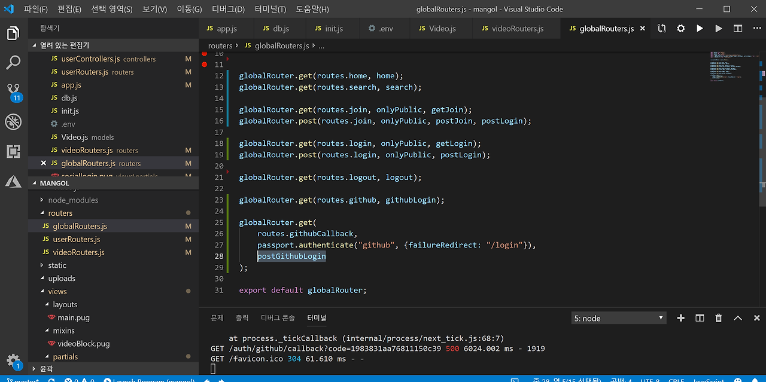Add a new terminal with plus icon
The image size is (766, 382).
pyautogui.click(x=680, y=318)
